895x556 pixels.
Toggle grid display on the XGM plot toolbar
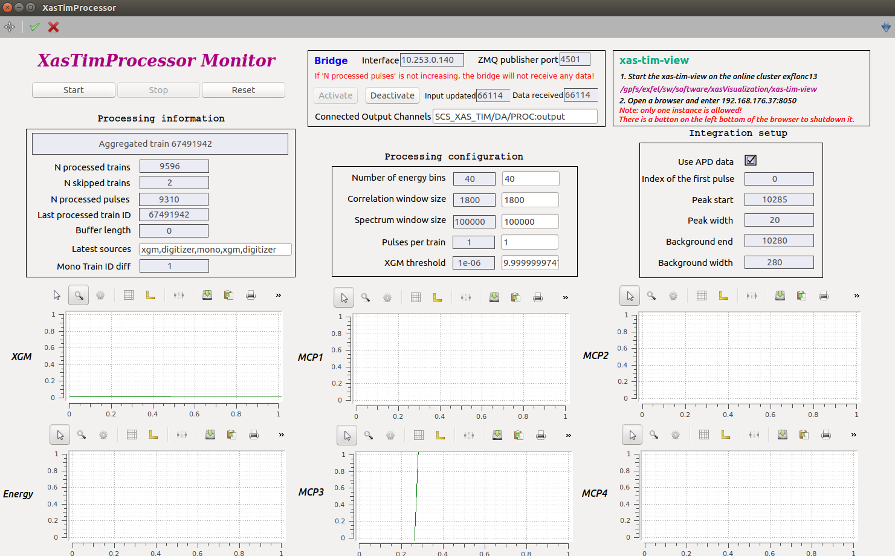coord(129,295)
